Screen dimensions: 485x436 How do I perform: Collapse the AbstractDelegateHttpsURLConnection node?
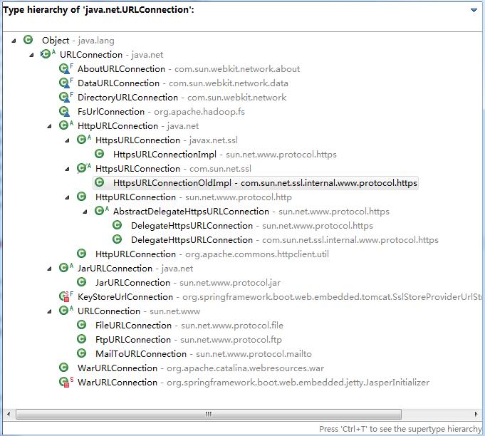click(85, 212)
